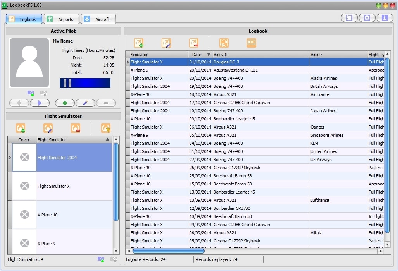
Task: Go to next pilot with right arrow button
Action: [x=40, y=103]
